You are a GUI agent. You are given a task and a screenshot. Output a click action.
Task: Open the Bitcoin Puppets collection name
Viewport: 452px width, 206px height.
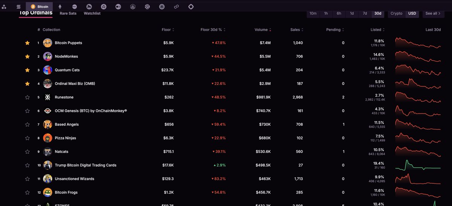pyautogui.click(x=69, y=43)
